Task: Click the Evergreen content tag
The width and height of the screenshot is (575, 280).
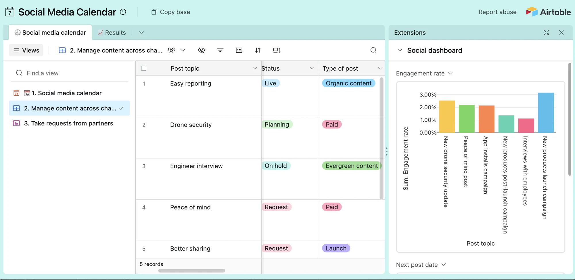Action: click(352, 166)
